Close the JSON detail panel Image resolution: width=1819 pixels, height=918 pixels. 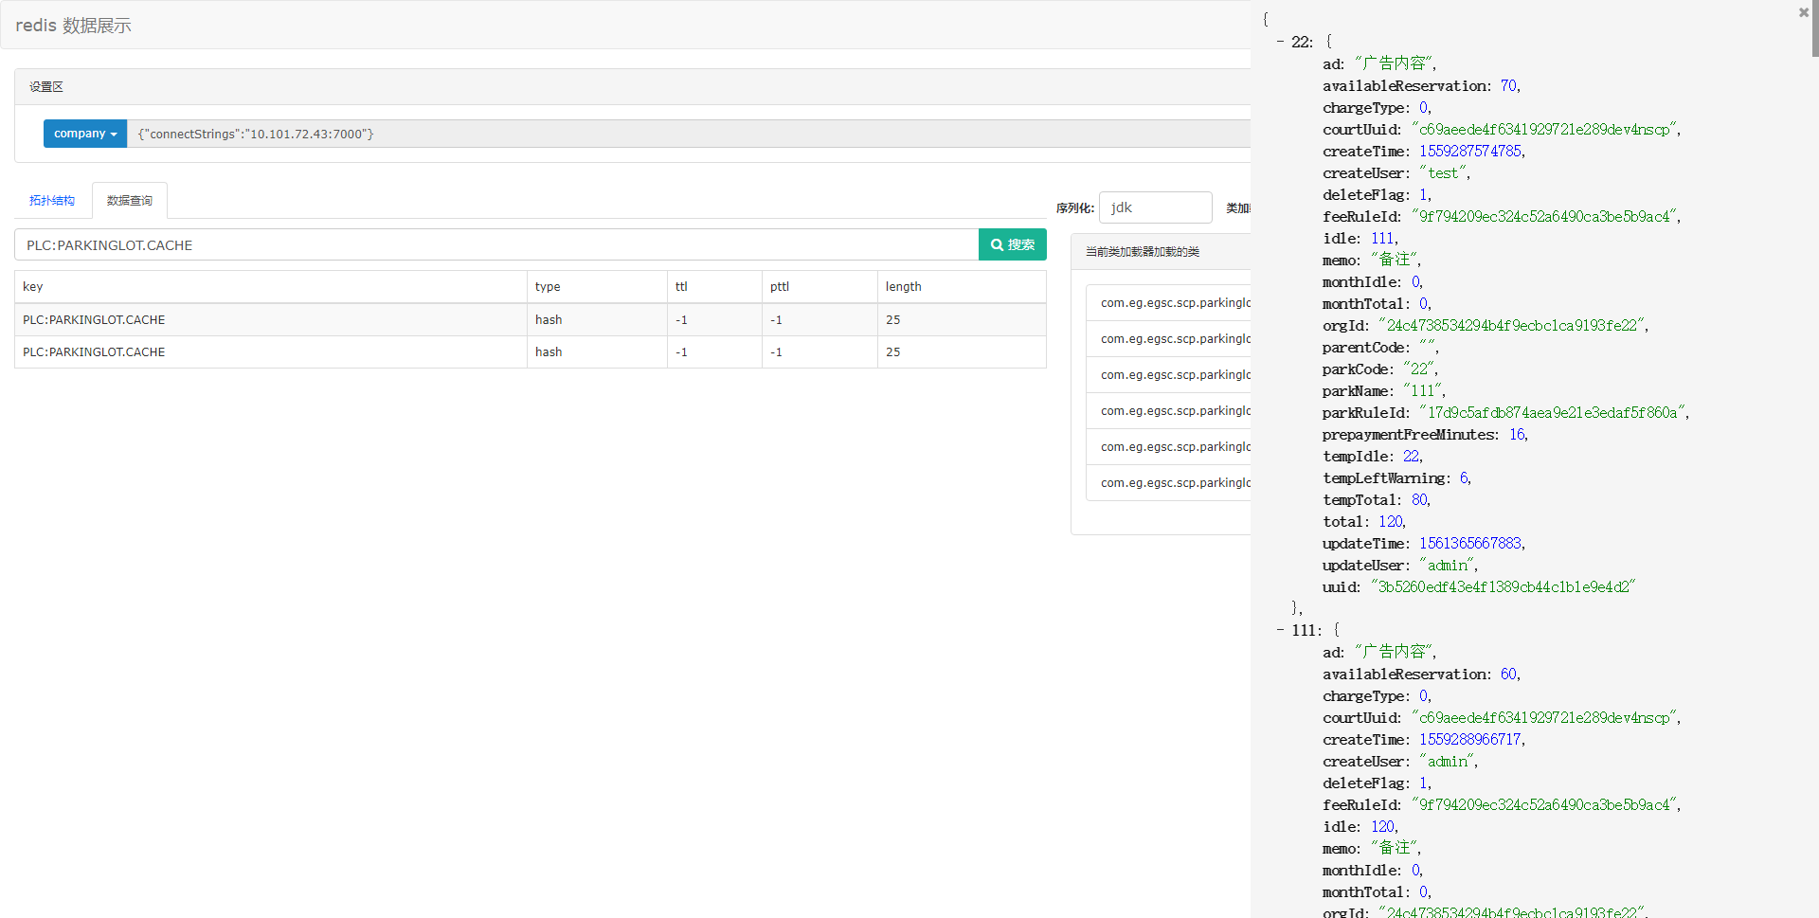click(1804, 12)
